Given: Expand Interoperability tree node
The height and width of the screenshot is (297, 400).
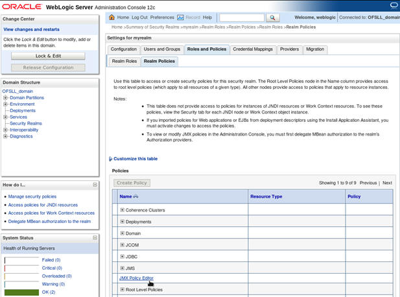Looking at the screenshot, I should (x=5, y=130).
